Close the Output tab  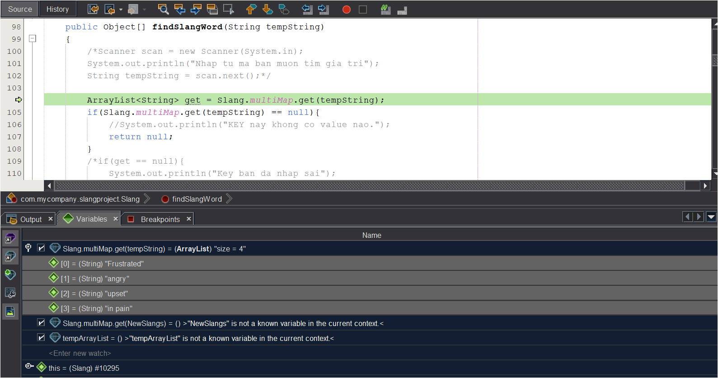point(51,219)
